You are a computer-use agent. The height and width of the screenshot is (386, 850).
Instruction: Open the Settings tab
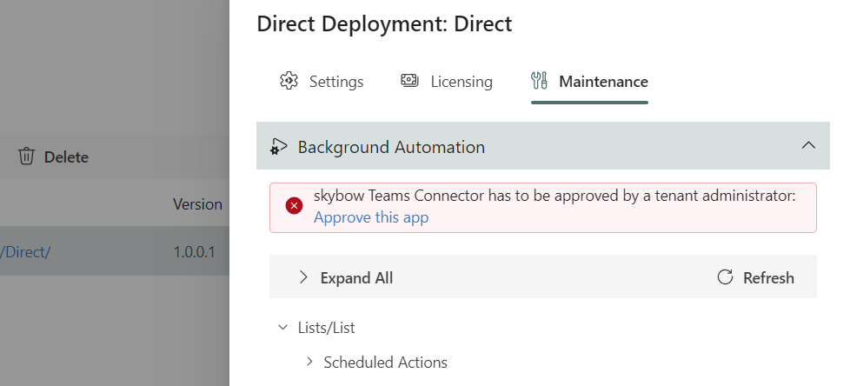click(x=322, y=82)
